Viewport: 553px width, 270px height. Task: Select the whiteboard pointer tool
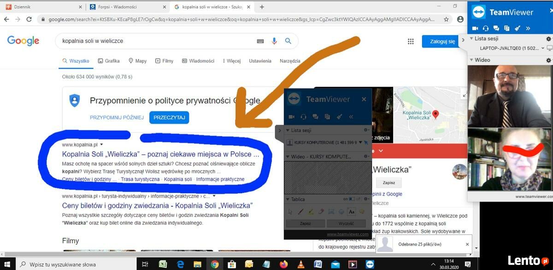click(290, 212)
